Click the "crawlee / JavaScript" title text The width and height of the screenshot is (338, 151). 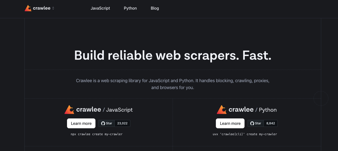104,110
